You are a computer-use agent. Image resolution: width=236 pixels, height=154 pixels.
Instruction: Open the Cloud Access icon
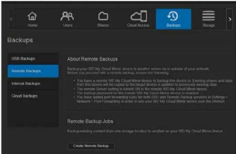click(139, 16)
